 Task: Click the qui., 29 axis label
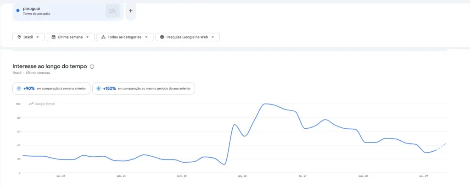(x=424, y=176)
